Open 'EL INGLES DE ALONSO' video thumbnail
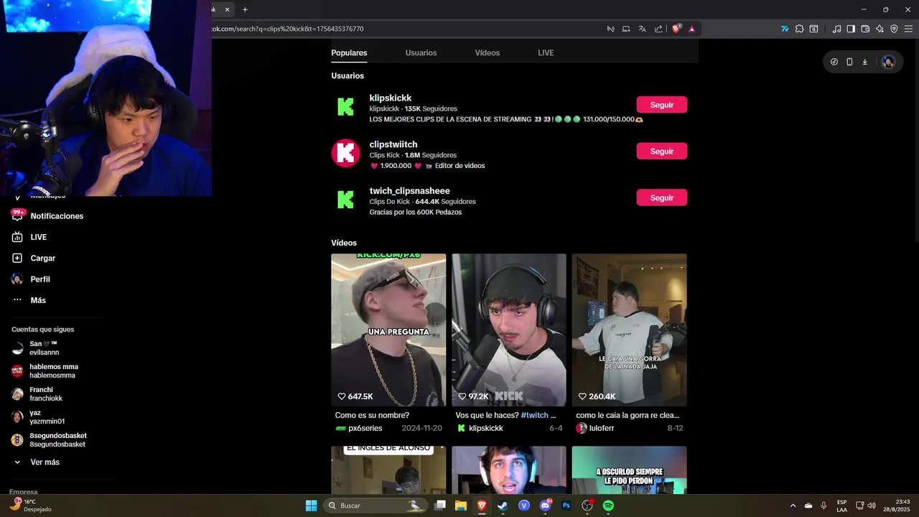Image resolution: width=919 pixels, height=517 pixels. tap(388, 470)
